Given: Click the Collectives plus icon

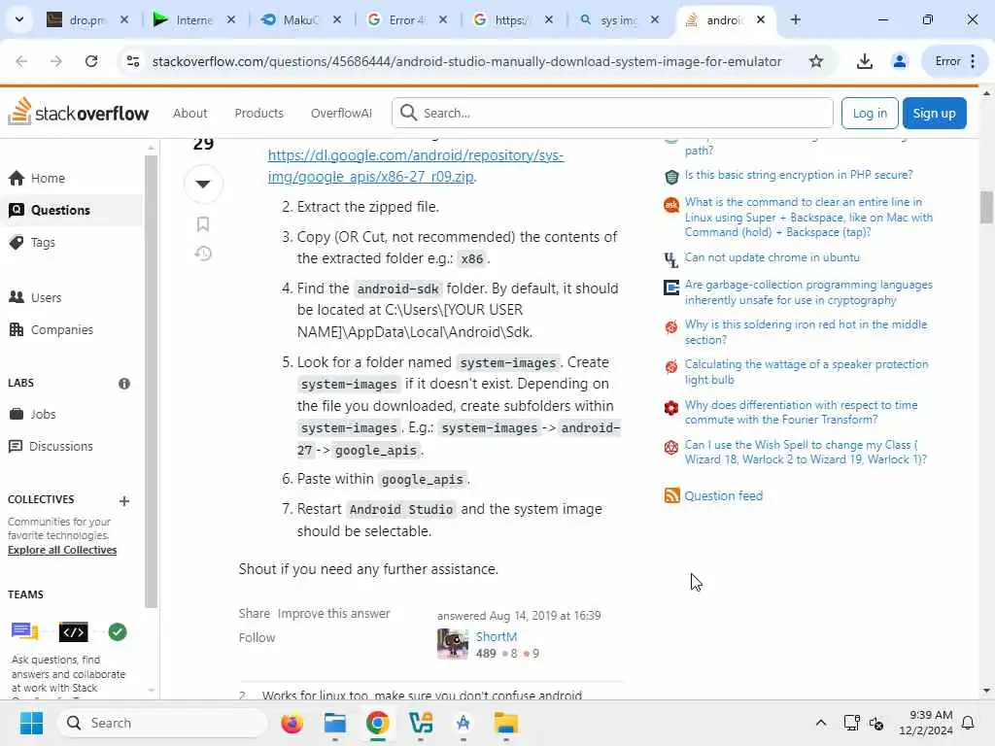Looking at the screenshot, I should [124, 501].
